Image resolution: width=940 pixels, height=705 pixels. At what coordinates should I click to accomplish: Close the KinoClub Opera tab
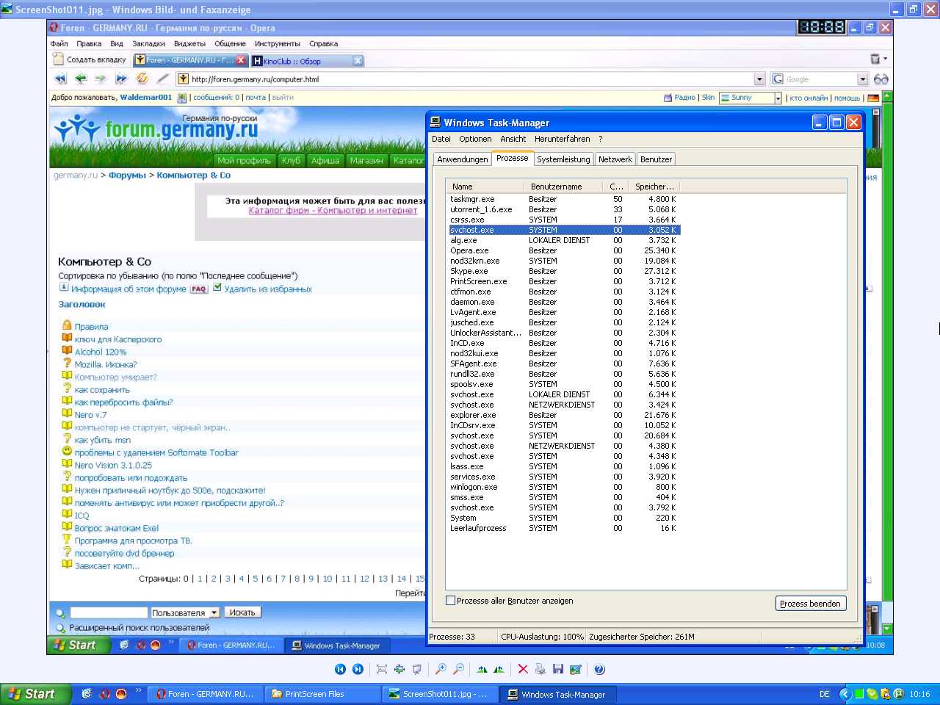[358, 60]
